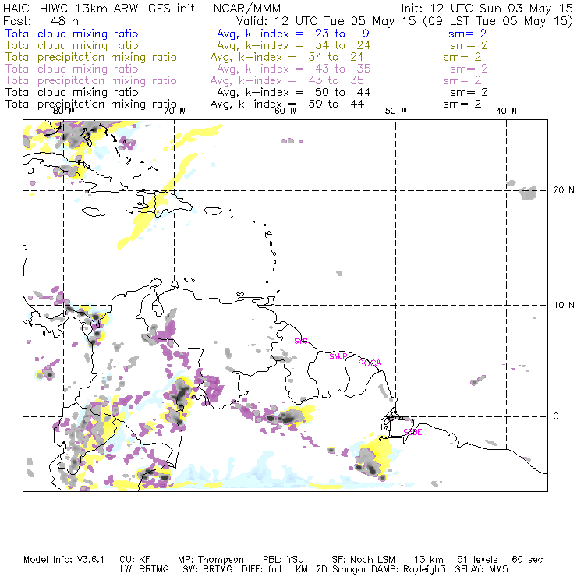Screen dimensions: 577x577
Task: Select the violet Total precipitation mixing ratio legend
Action: coord(90,80)
